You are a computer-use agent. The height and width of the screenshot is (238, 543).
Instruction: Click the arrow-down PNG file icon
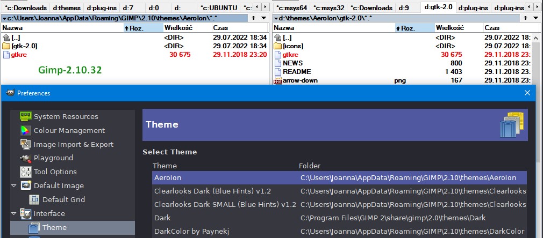click(278, 81)
